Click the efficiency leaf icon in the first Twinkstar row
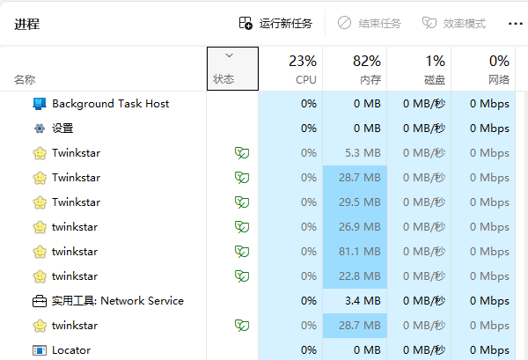This screenshot has height=360, width=528. tap(241, 153)
